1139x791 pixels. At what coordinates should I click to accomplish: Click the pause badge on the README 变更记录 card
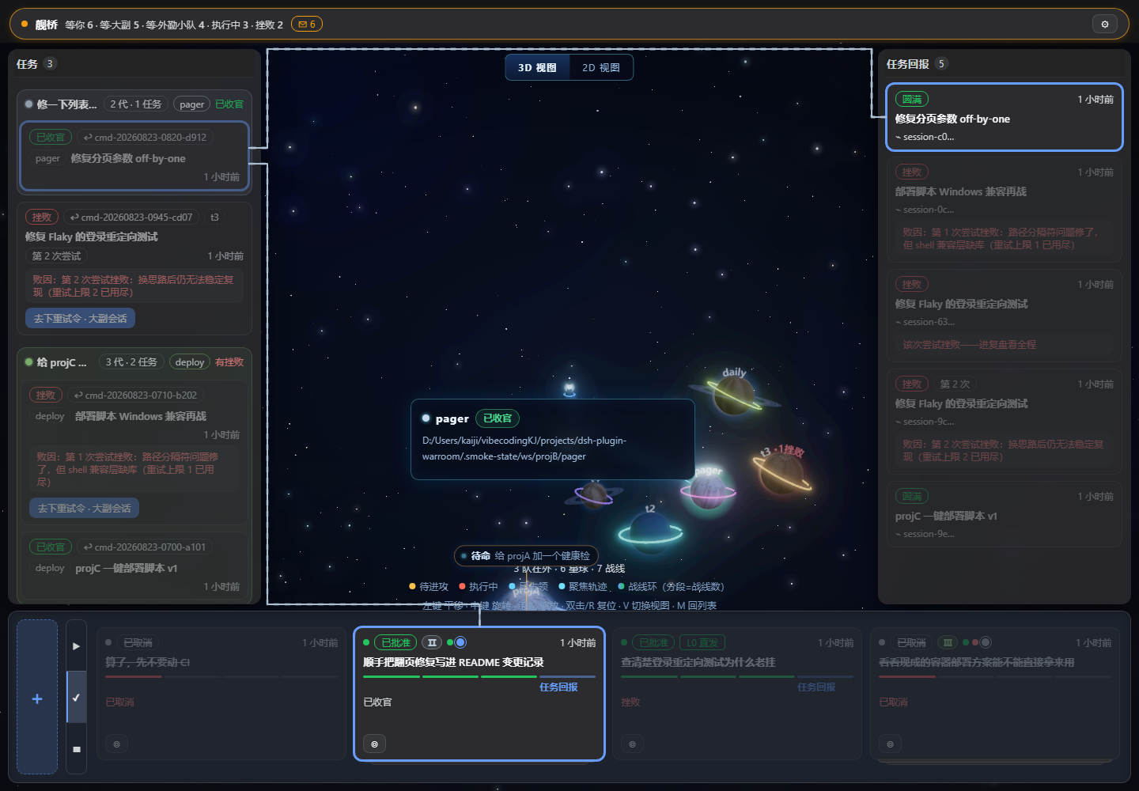(x=432, y=642)
